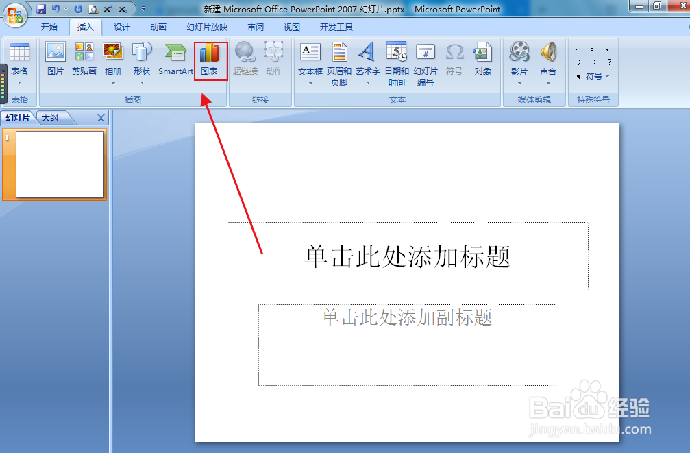Open the 视图 ribbon tab
Viewport: 690px width, 453px height.
[292, 27]
